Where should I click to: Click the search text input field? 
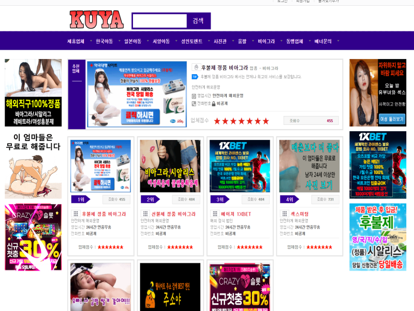(x=160, y=21)
